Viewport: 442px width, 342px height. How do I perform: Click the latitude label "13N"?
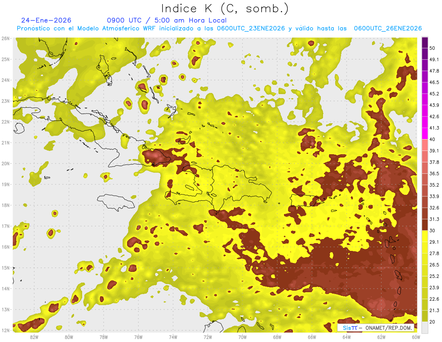click(6, 310)
